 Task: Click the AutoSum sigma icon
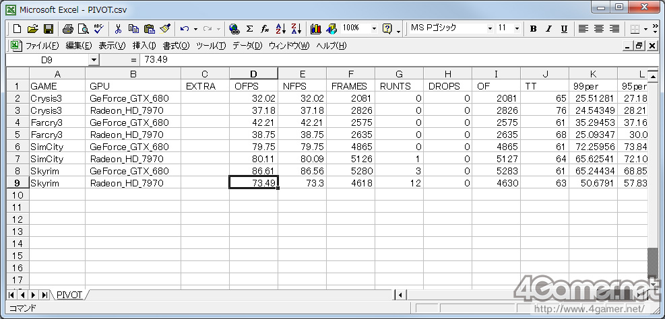point(249,29)
